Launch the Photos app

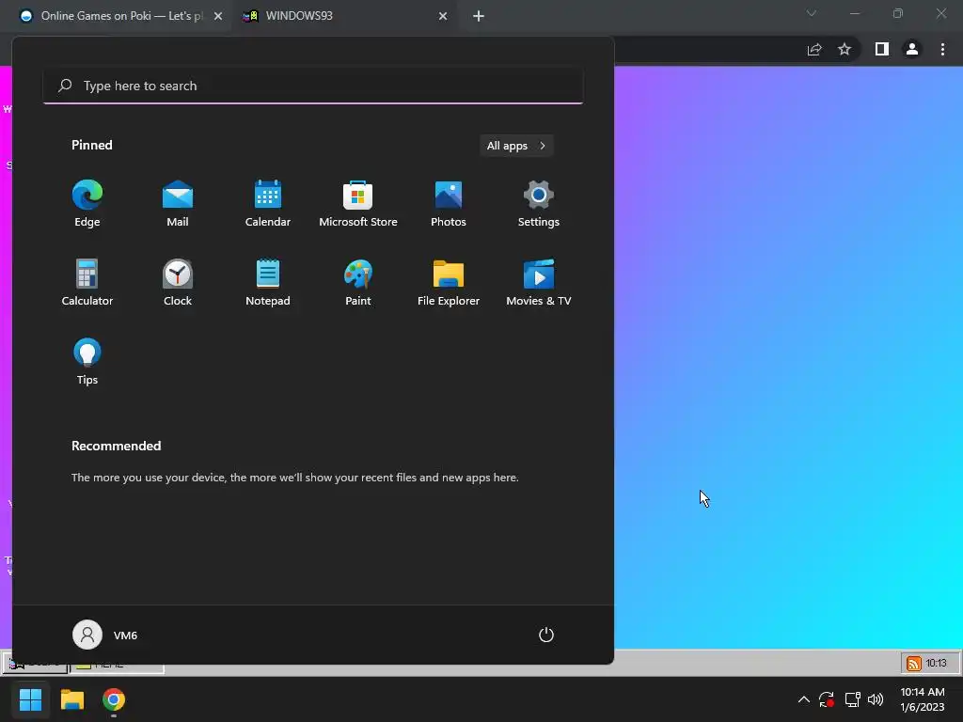pos(449,204)
